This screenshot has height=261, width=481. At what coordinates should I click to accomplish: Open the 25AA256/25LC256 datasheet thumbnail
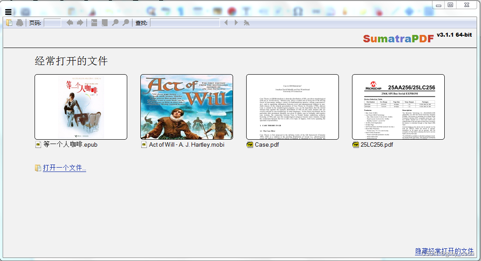coord(398,107)
